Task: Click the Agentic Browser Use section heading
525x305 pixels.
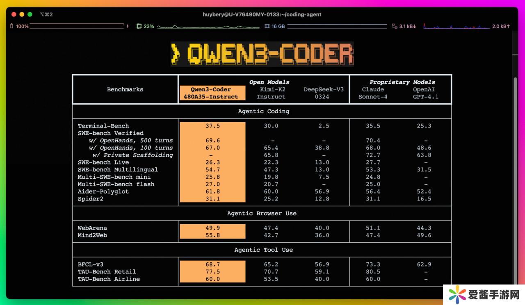Action: pyautogui.click(x=262, y=213)
